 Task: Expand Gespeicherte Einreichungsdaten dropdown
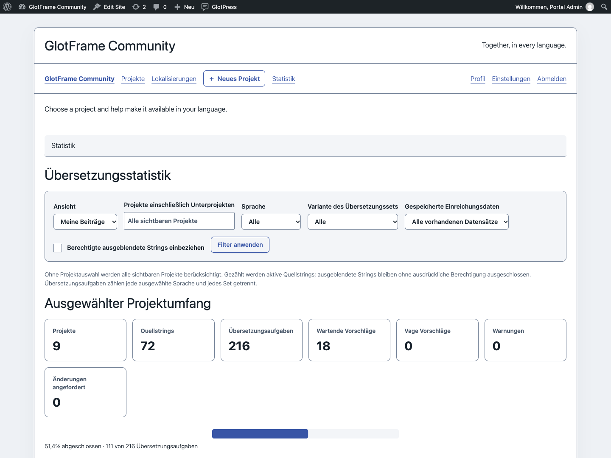[x=457, y=222]
